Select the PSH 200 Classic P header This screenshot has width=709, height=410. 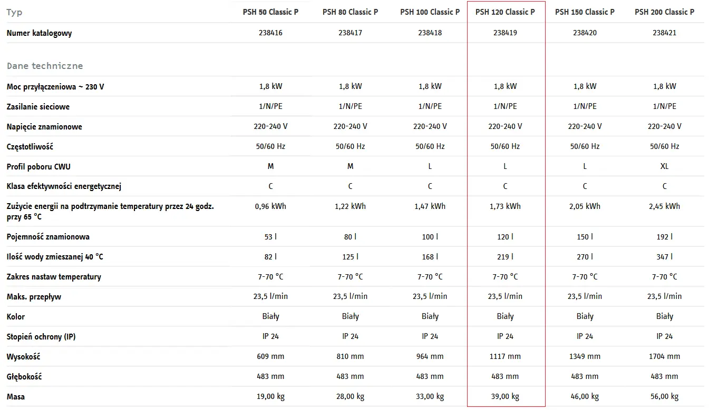(x=664, y=12)
